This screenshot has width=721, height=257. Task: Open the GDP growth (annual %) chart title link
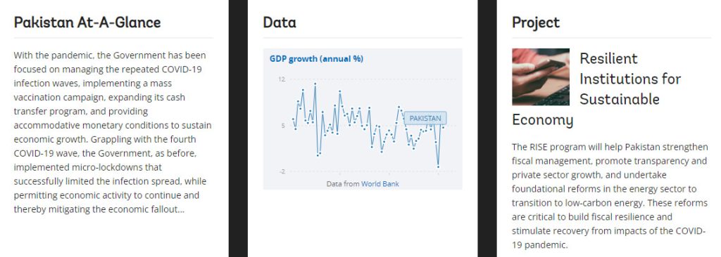coord(316,59)
